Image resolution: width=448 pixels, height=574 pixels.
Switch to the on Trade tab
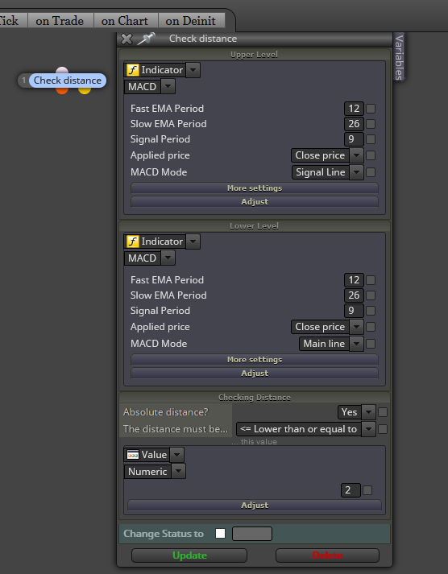(x=60, y=20)
